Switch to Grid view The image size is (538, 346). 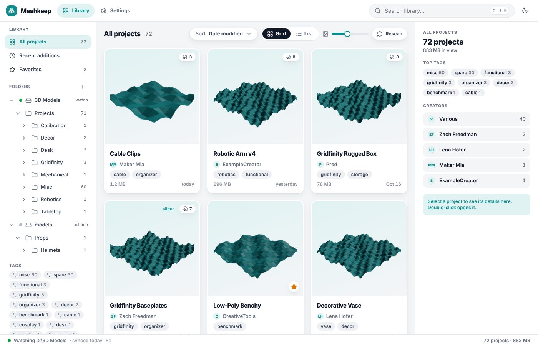pos(277,34)
